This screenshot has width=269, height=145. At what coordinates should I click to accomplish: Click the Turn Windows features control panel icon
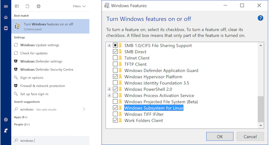17,26
